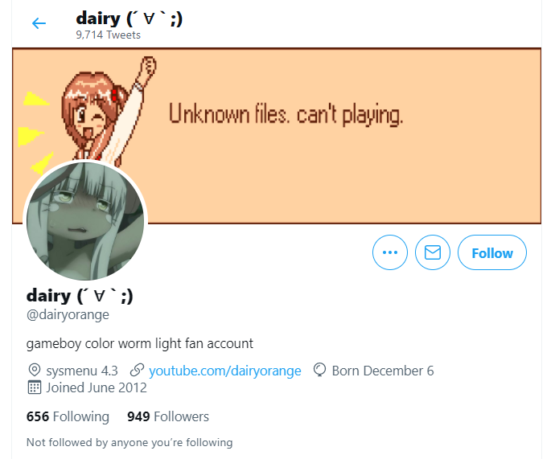Send a message via the envelope icon
The width and height of the screenshot is (555, 459).
[x=433, y=252]
